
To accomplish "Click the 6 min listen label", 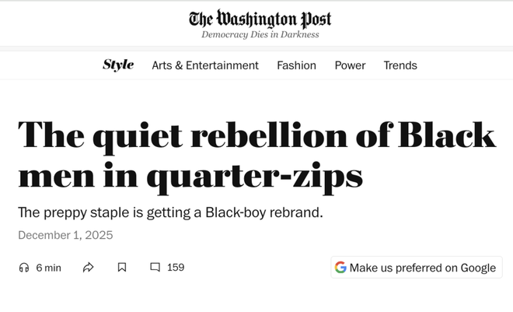I will coord(48,268).
